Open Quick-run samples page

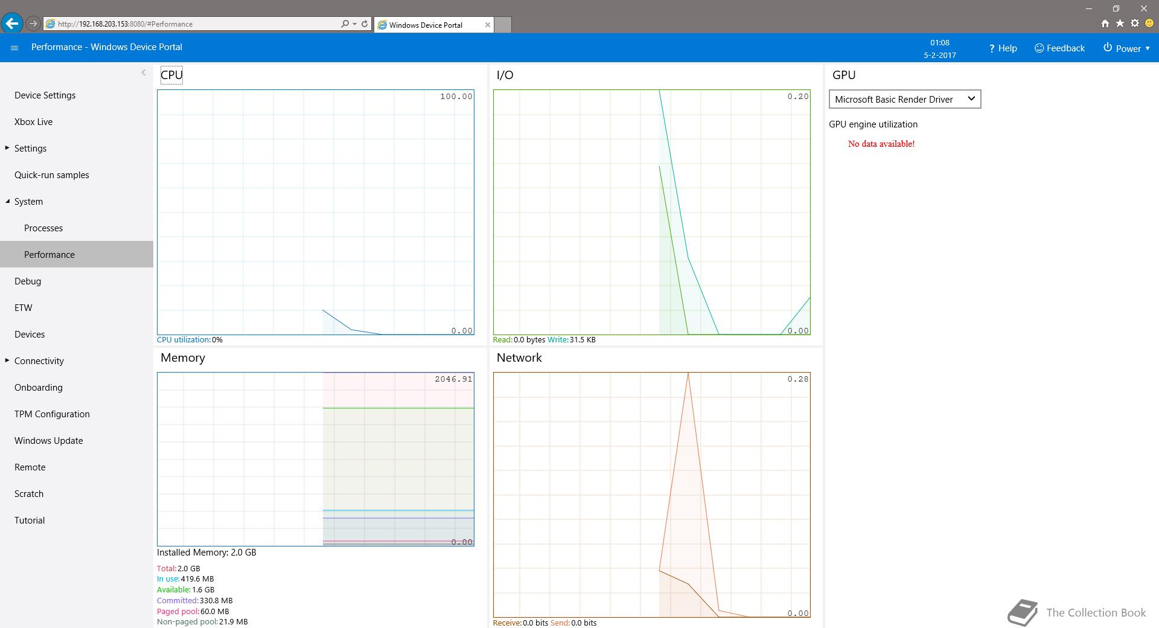pos(52,175)
